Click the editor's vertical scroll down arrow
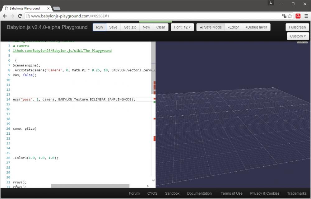 pos(153,180)
